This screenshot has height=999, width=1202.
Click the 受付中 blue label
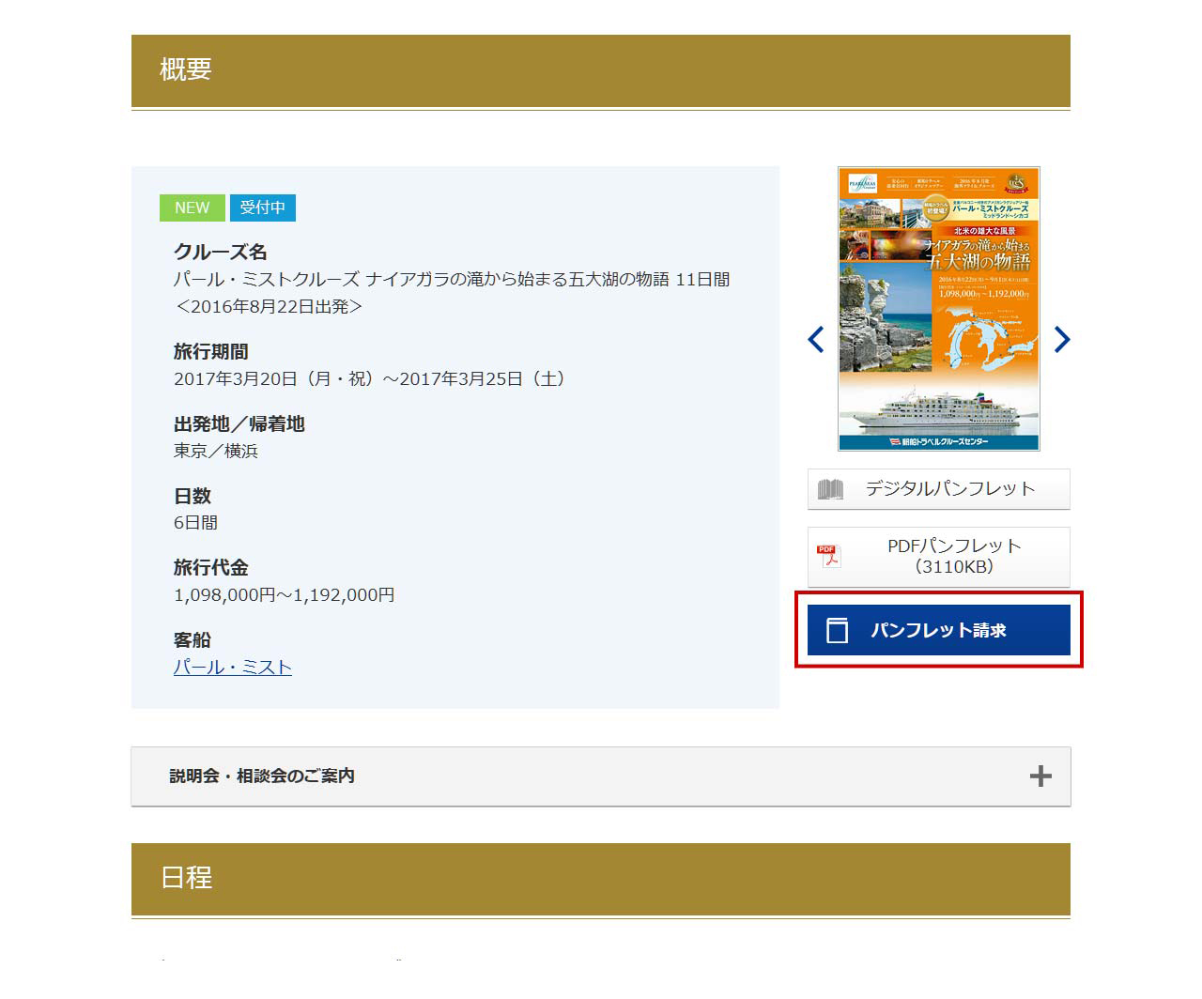(x=263, y=207)
